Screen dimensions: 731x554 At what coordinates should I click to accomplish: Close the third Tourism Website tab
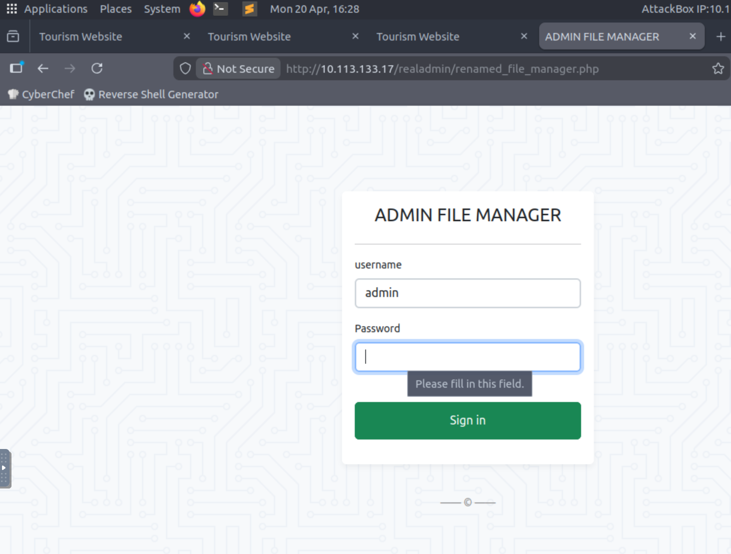[x=524, y=36]
